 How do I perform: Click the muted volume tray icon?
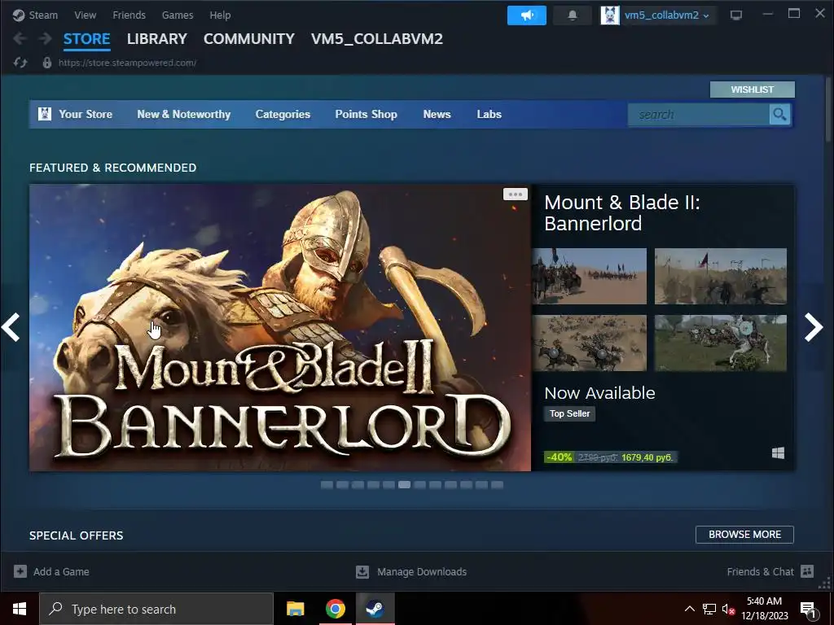(728, 609)
